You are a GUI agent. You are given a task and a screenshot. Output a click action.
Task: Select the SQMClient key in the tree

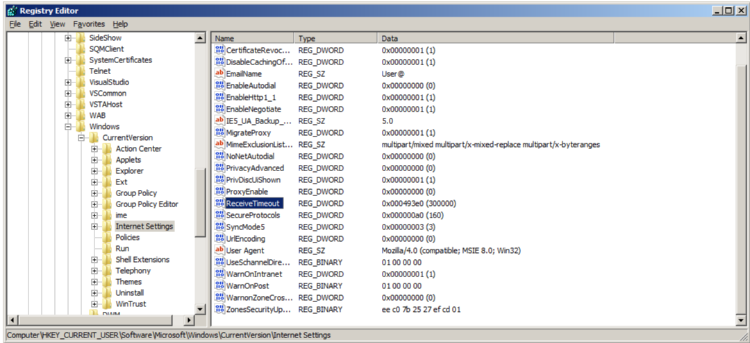pos(106,49)
